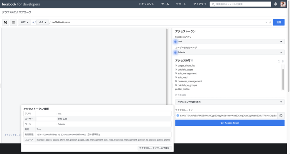This screenshot has height=154, width=290.
Task: Expand the 'オプション7件選択済み' dropdown
Action: (230, 102)
